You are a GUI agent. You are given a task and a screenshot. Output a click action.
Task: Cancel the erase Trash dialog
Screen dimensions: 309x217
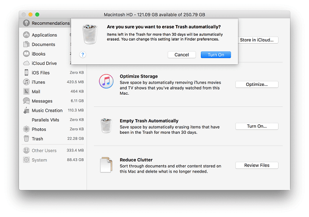click(182, 55)
